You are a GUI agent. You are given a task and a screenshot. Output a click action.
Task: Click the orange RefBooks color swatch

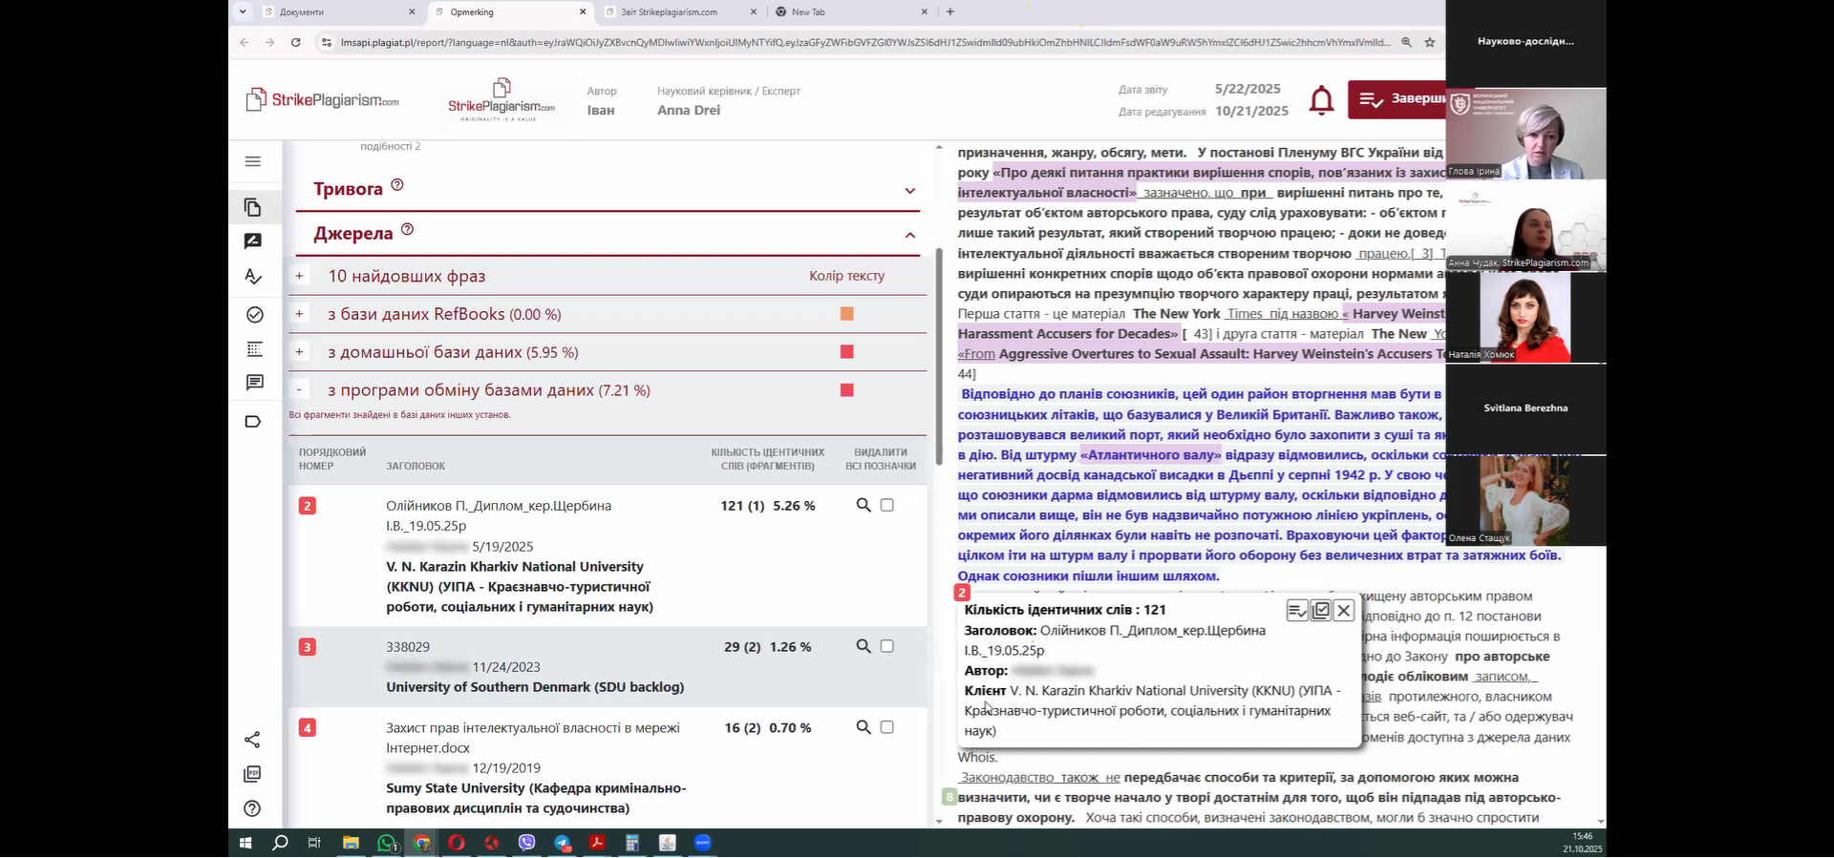pyautogui.click(x=846, y=314)
